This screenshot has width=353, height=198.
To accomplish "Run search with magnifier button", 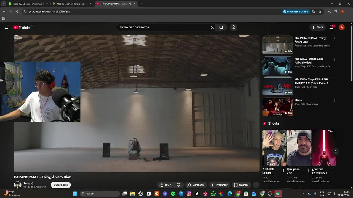I will (221, 27).
